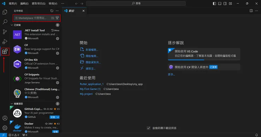Image resolution: width=261 pixels, height=137 pixels.
Task: Open the extension filter icon
Action: pos(57,18)
